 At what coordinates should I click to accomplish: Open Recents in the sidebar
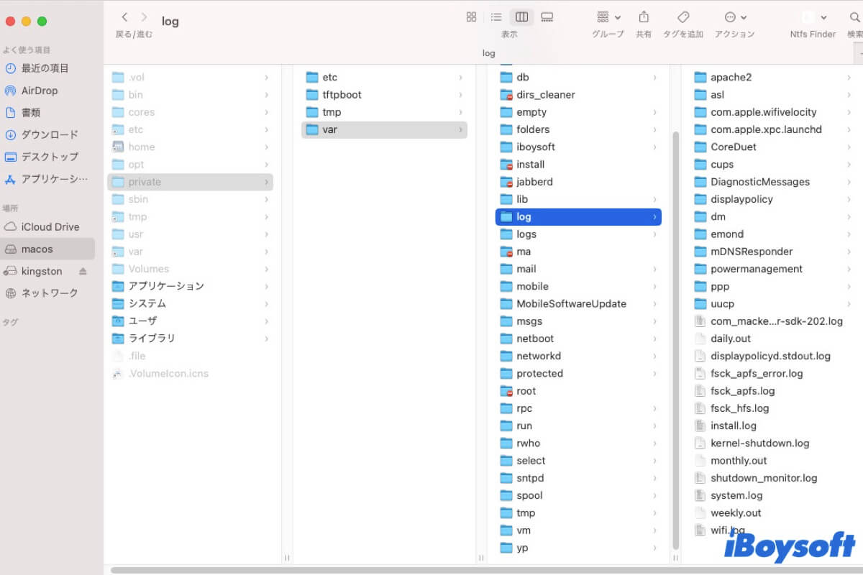tap(46, 68)
